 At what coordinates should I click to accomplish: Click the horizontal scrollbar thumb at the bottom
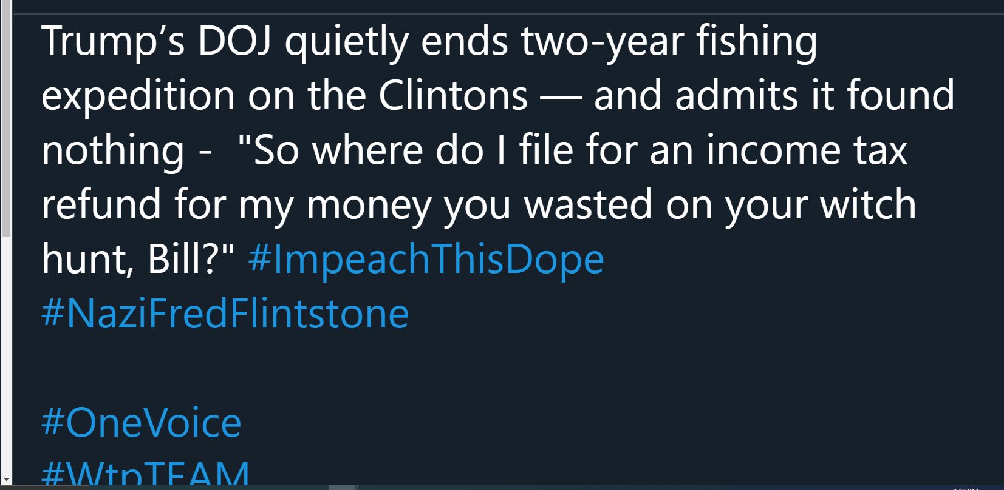tap(342, 487)
